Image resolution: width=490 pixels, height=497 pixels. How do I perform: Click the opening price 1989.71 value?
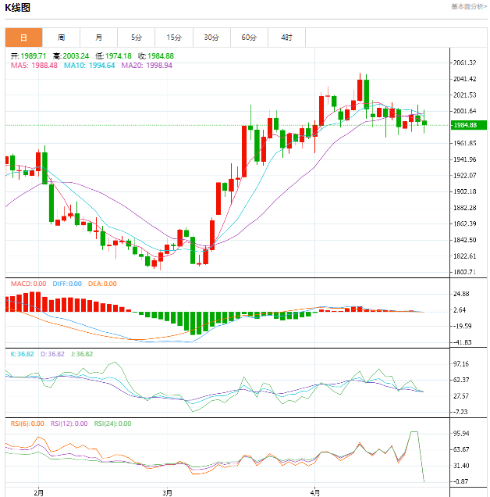pos(34,56)
